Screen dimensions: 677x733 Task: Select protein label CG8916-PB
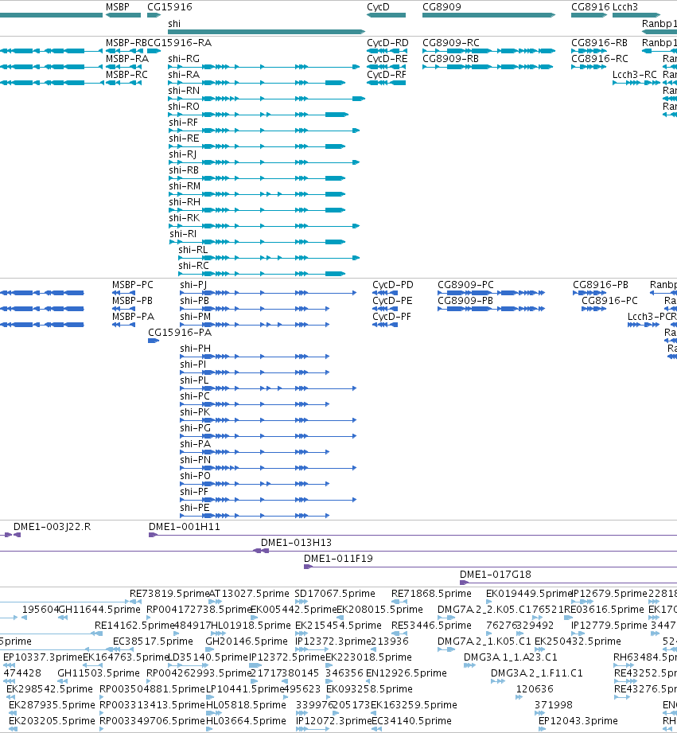coord(601,285)
